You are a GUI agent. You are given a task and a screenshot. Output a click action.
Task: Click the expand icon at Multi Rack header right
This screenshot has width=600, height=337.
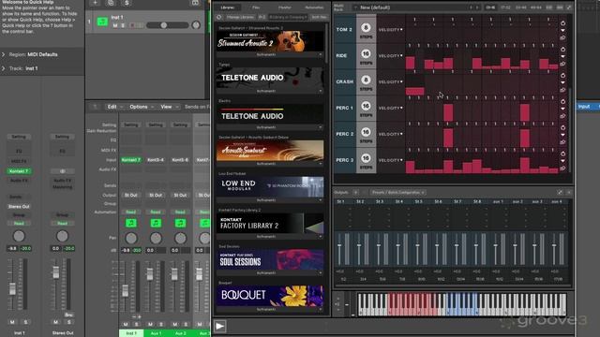pos(569,7)
